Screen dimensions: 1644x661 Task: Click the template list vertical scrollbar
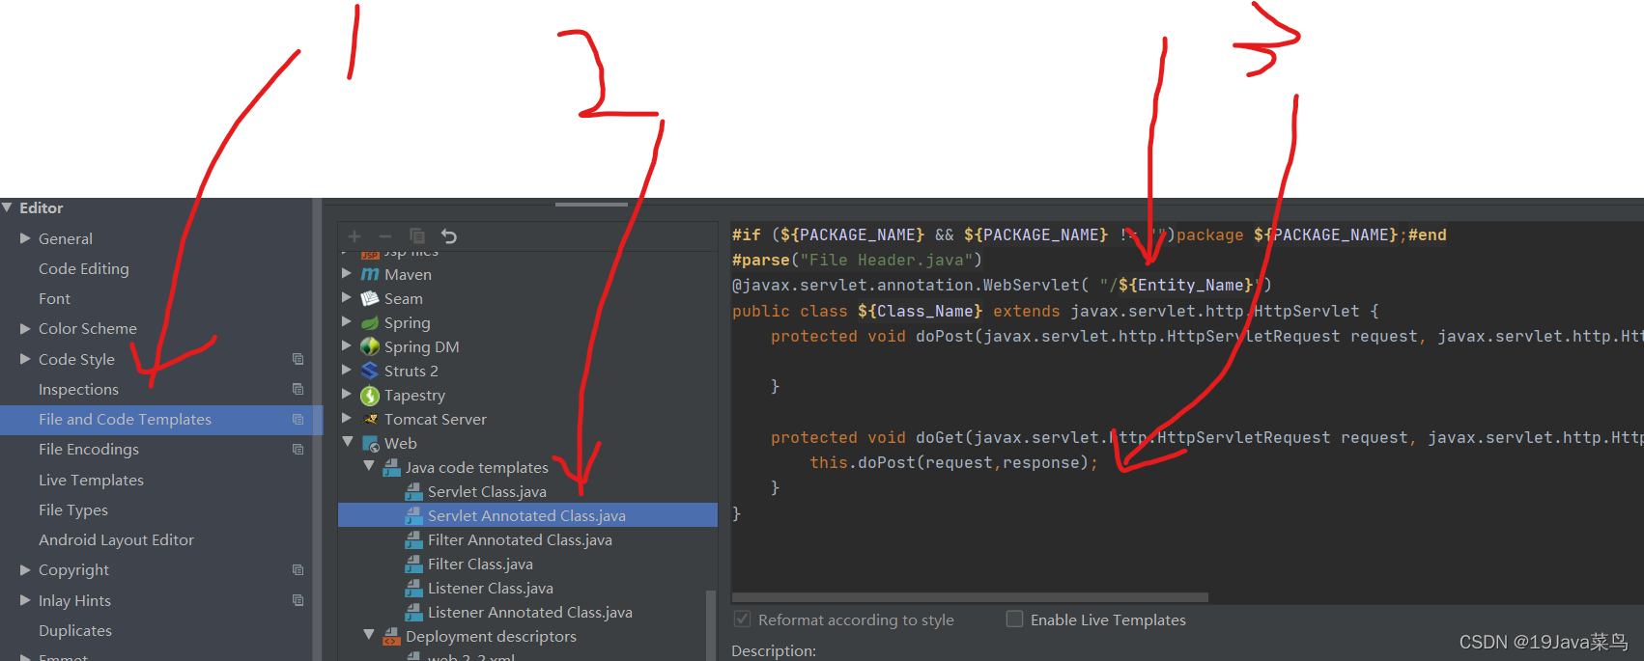click(x=711, y=625)
